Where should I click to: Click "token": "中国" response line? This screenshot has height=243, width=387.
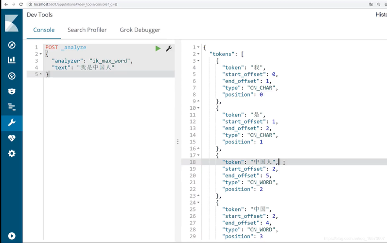247,209
